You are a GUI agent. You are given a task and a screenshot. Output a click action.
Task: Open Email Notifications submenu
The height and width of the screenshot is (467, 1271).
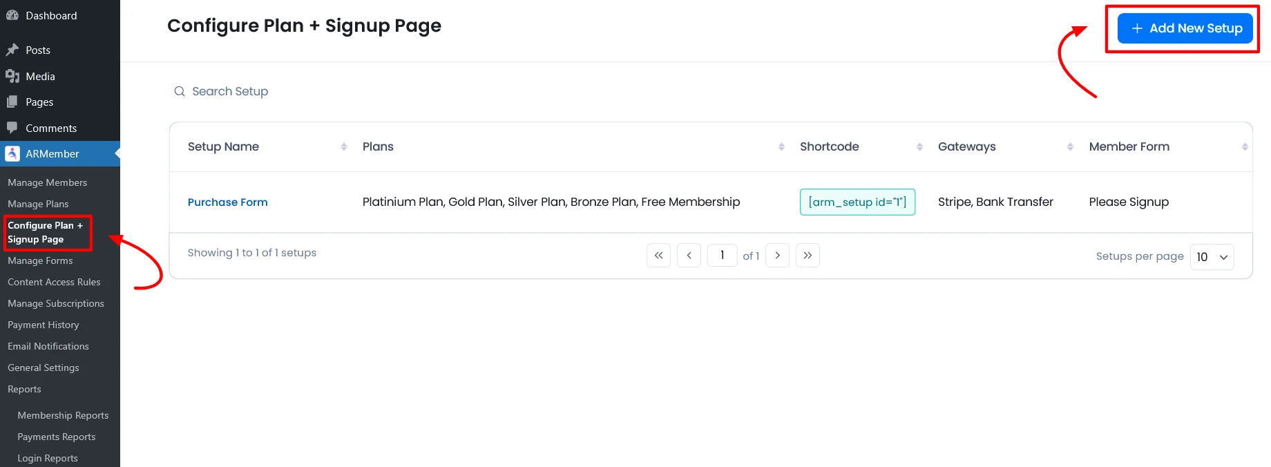(x=48, y=346)
